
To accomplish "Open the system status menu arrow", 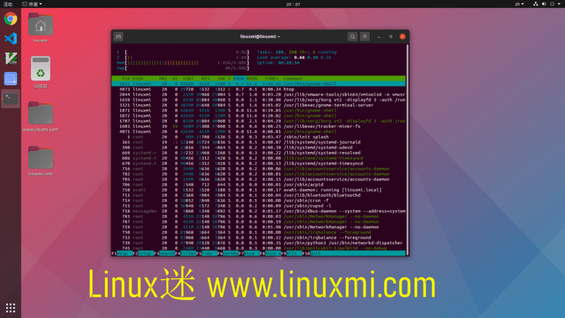I will coord(559,4).
